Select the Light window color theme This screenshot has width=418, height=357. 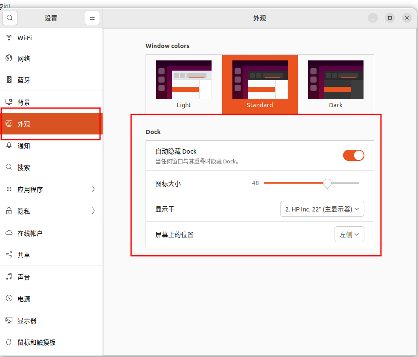pyautogui.click(x=184, y=84)
